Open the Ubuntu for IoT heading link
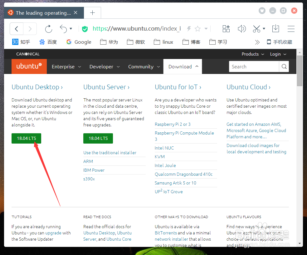Image resolution: width=307 pixels, height=255 pixels. [x=178, y=87]
